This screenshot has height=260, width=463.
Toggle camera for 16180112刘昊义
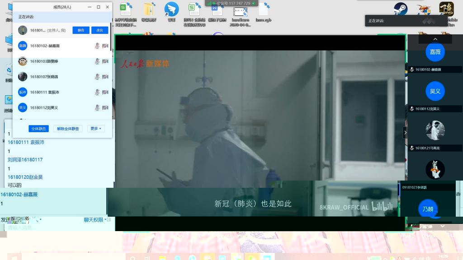coord(105,107)
